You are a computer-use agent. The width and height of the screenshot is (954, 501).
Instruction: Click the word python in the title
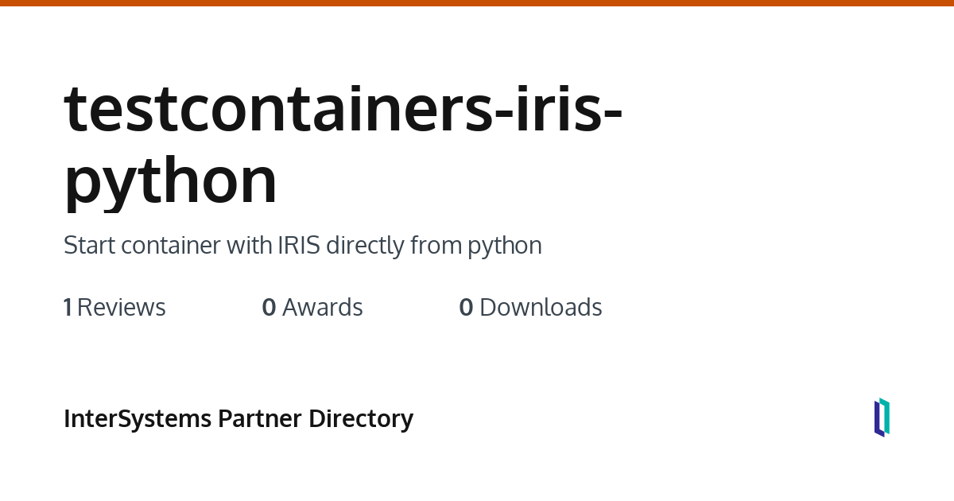171,181
